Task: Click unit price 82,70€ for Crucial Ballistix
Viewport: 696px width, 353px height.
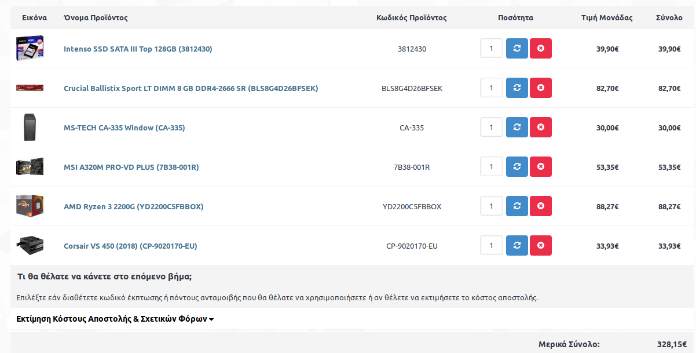Action: [607, 89]
